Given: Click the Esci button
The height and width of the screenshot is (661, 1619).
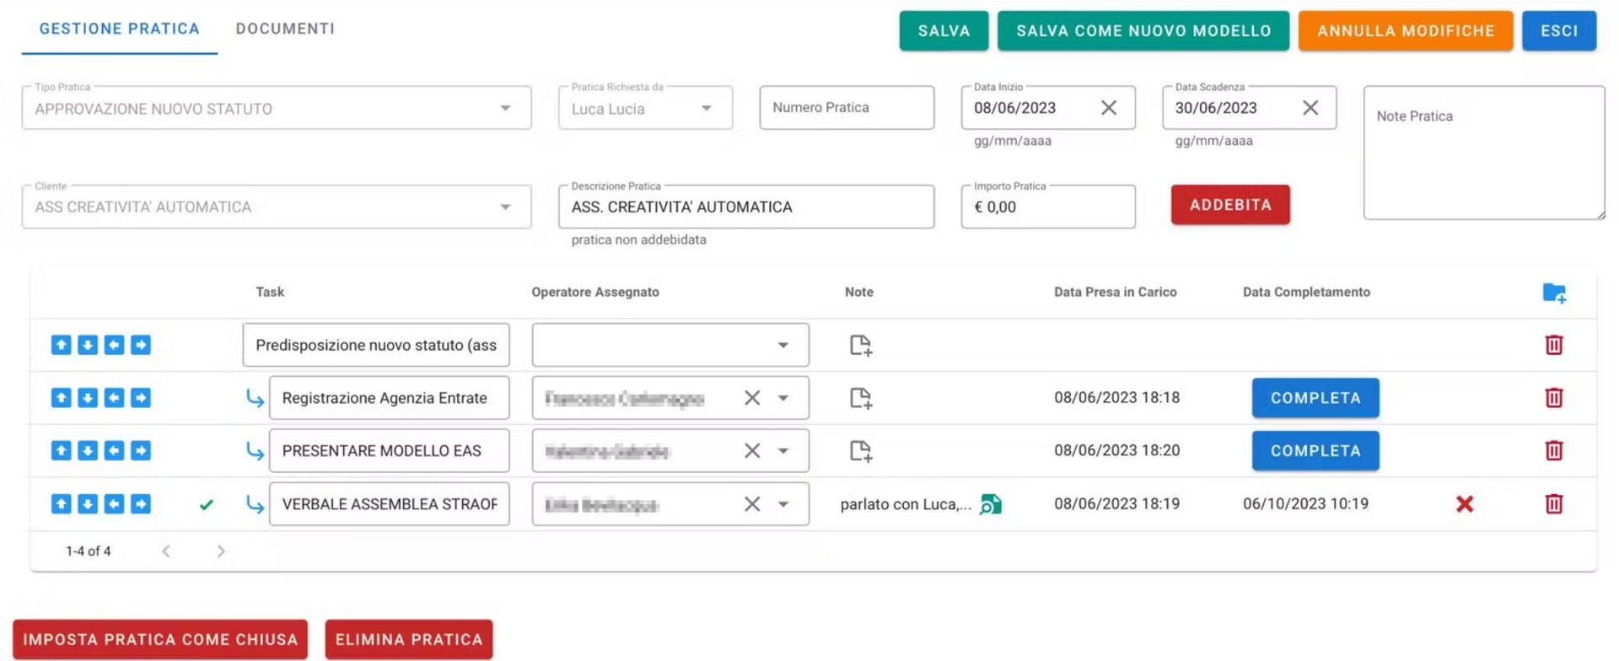Looking at the screenshot, I should [x=1559, y=31].
